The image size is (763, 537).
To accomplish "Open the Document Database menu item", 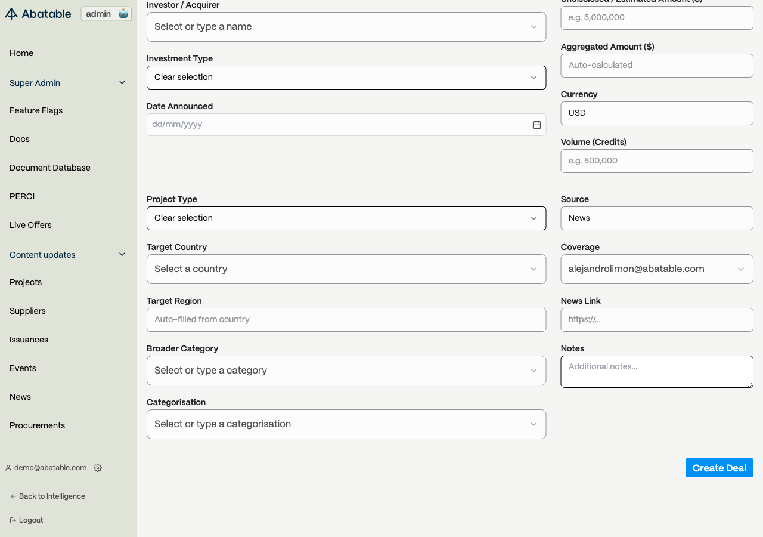I will 50,168.
